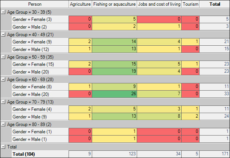Collapse the Age Group 70 - 79 group
The image size is (230, 158).
[3, 102]
